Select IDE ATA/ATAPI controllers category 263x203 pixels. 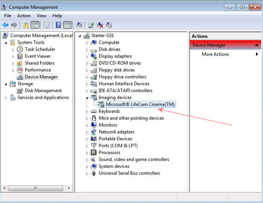point(125,91)
